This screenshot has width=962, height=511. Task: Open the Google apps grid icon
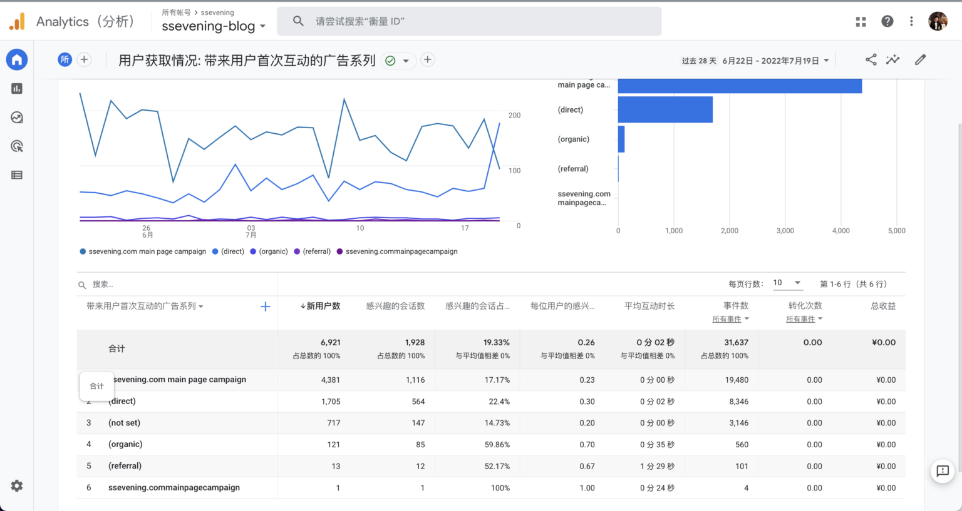(861, 21)
